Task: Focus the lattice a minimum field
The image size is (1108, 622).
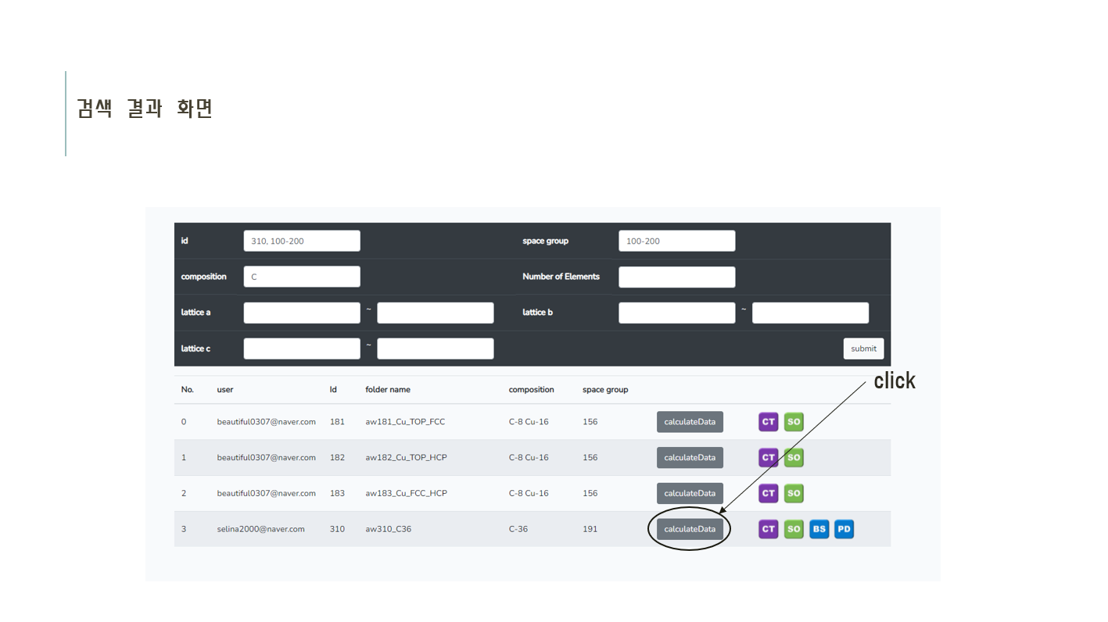Action: tap(302, 313)
